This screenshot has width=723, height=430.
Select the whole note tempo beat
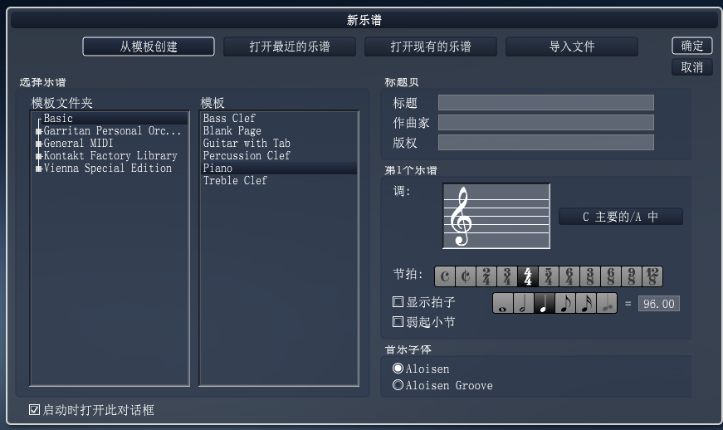(503, 304)
